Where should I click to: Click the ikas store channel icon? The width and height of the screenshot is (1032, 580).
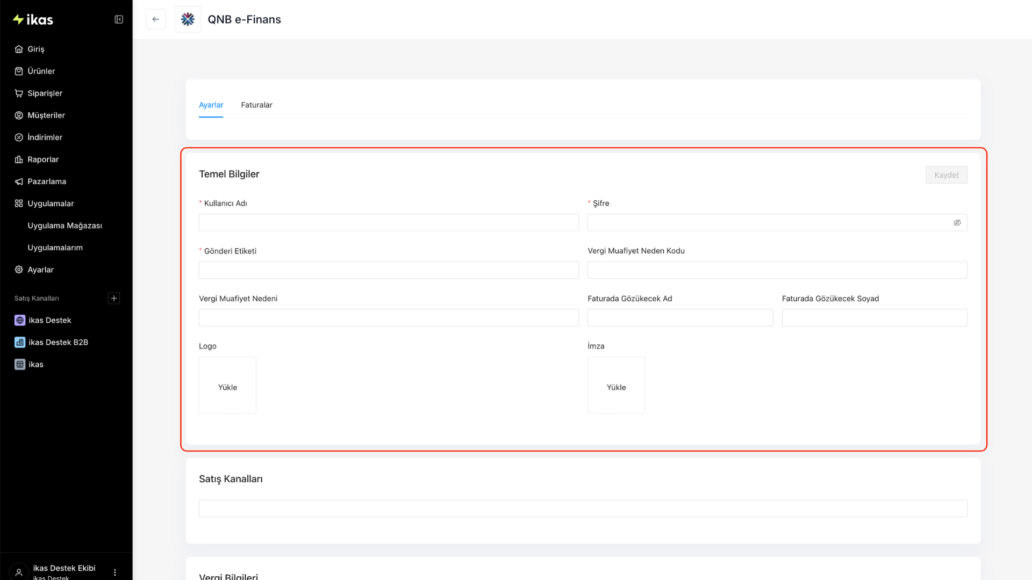[20, 364]
